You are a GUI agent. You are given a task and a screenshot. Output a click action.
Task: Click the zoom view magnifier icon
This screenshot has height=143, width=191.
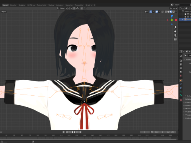coord(175,27)
